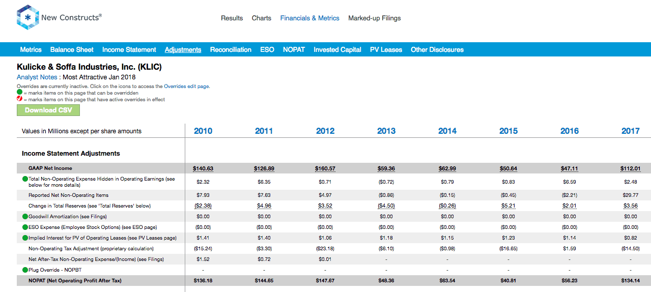Click green override dot beside Goodwill Amortization
This screenshot has width=651, height=292.
[25, 217]
